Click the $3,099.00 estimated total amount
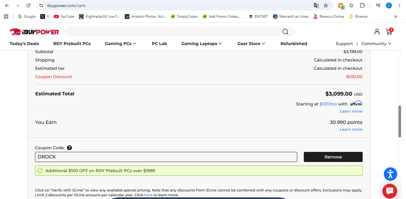Screen dimensions: 406x199 pyautogui.click(x=339, y=94)
